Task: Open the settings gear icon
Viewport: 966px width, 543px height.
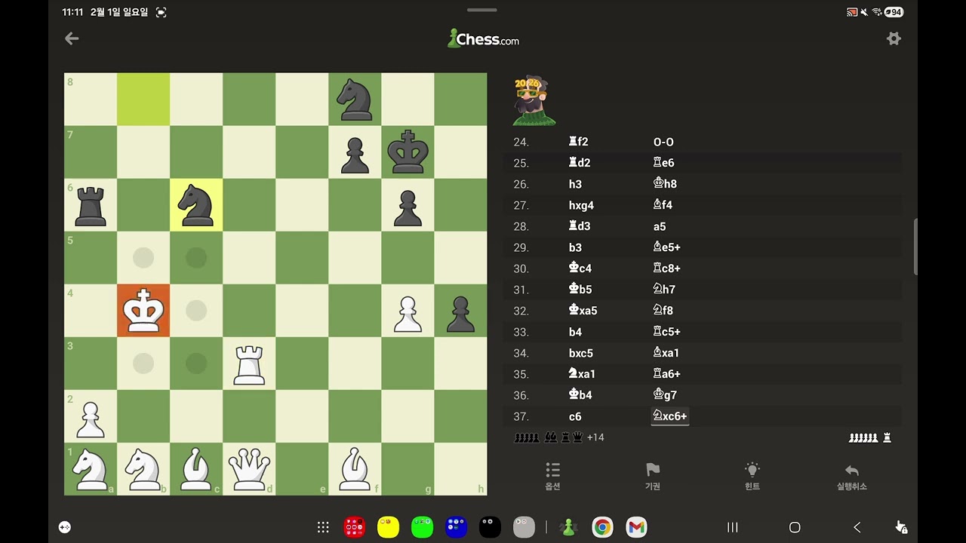Action: click(x=894, y=38)
